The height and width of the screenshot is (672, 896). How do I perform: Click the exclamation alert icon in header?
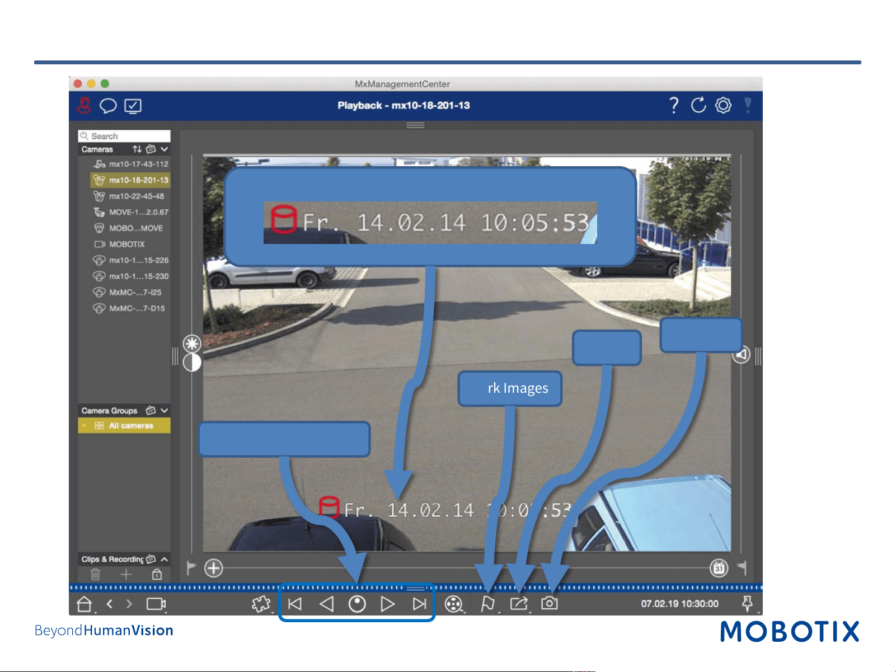tap(748, 105)
